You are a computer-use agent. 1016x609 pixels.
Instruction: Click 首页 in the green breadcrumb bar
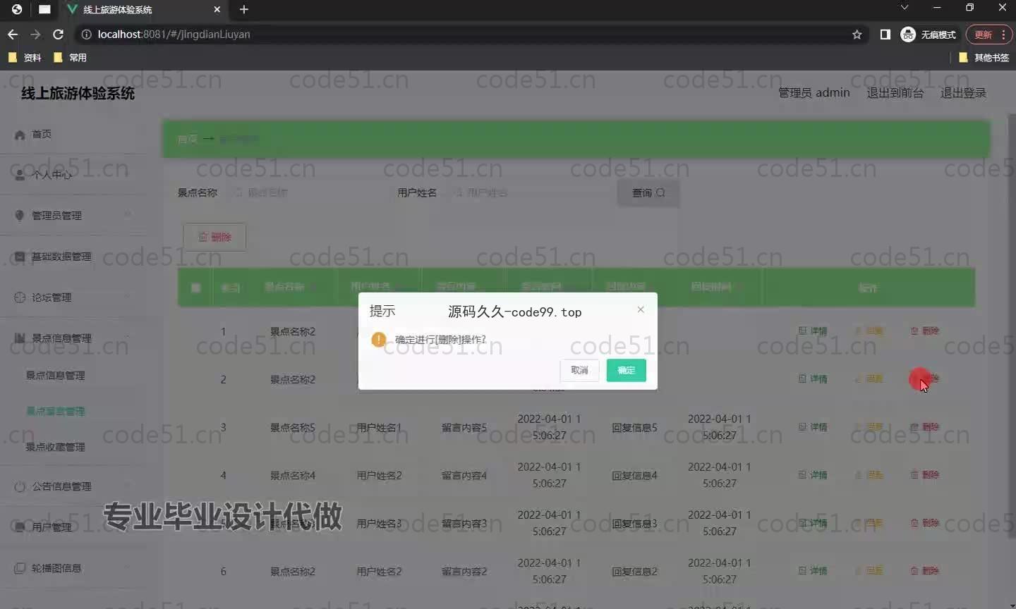pos(188,140)
